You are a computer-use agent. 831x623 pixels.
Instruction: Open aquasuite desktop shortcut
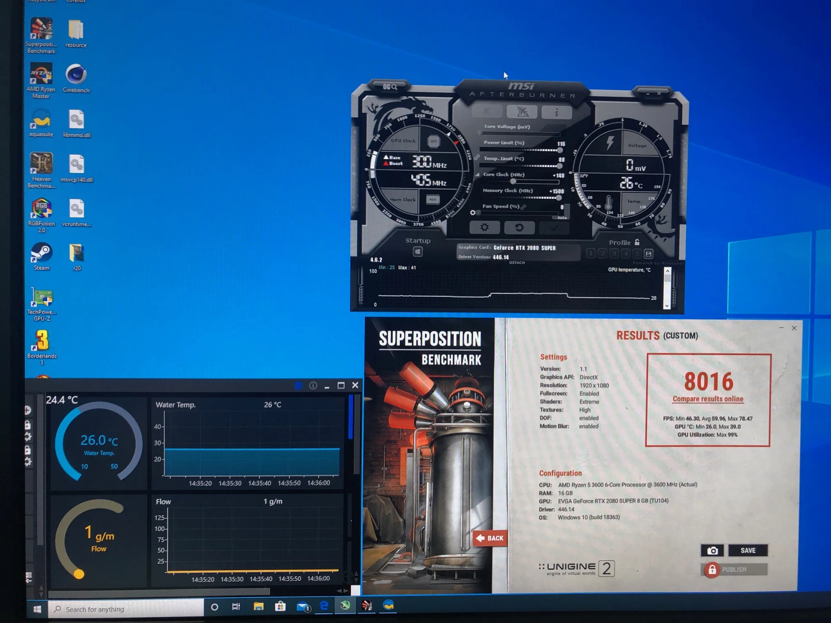tap(41, 123)
